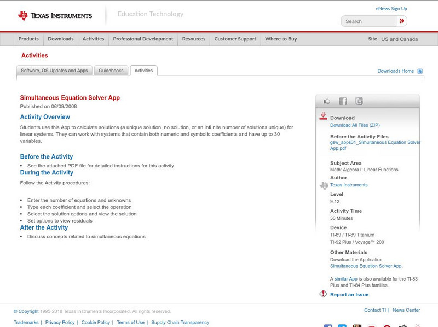
Task: Click the Copyright link in footer
Action: [x=26, y=311]
